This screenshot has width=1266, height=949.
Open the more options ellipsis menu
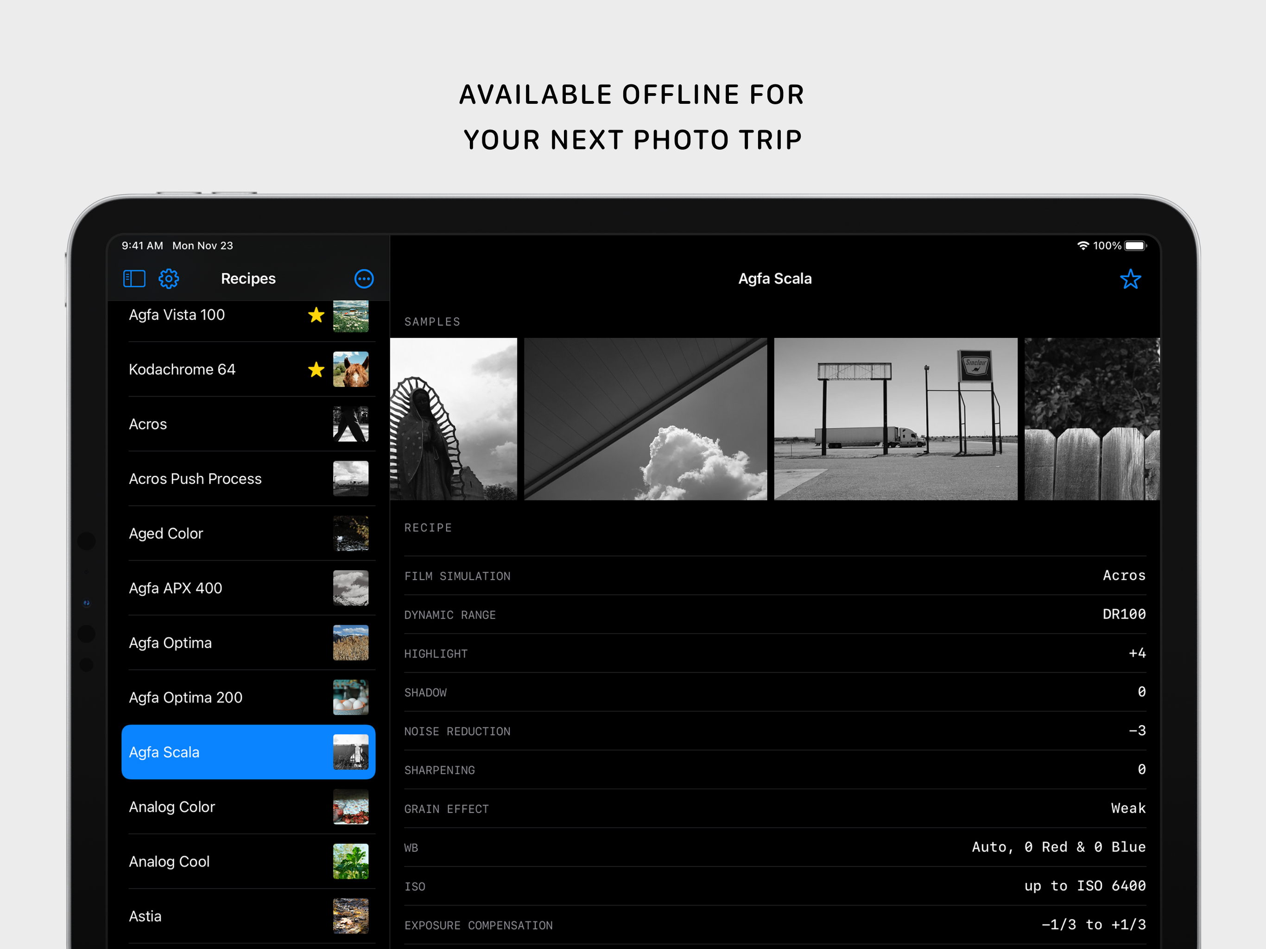tap(364, 279)
